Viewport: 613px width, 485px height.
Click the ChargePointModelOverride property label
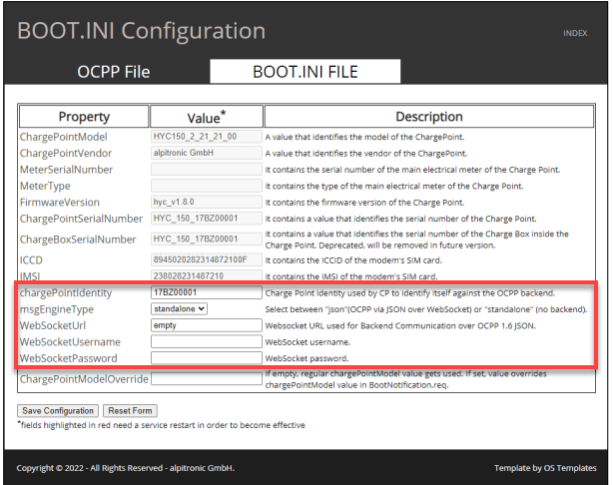point(84,379)
